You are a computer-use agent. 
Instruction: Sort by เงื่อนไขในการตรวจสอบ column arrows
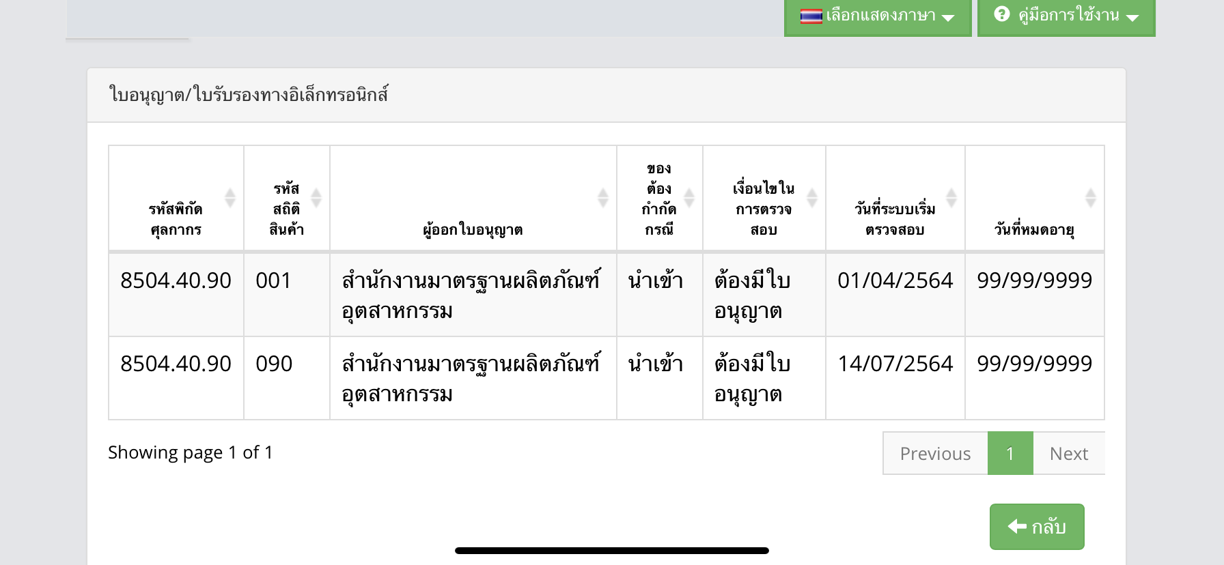click(812, 198)
